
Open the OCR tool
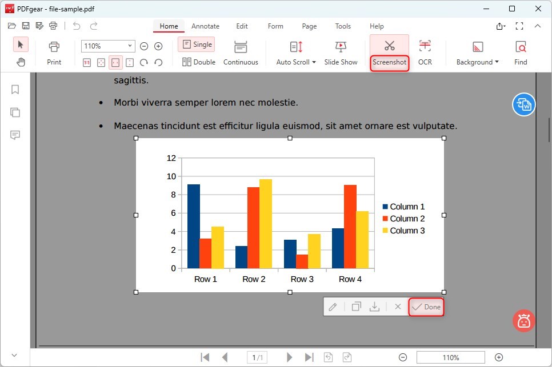(425, 51)
